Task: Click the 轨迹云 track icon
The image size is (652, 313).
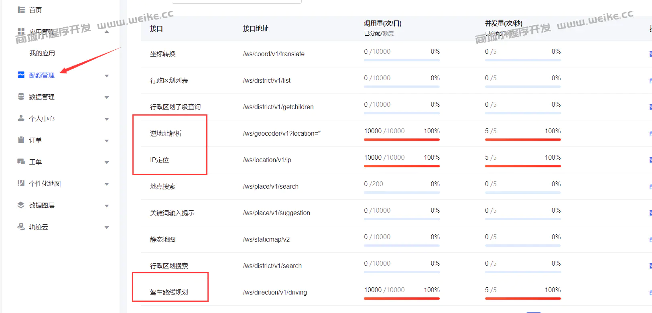Action: tap(21, 226)
